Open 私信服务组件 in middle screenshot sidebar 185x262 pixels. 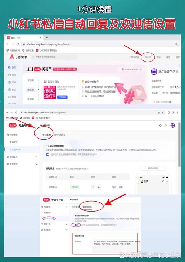coord(15,150)
